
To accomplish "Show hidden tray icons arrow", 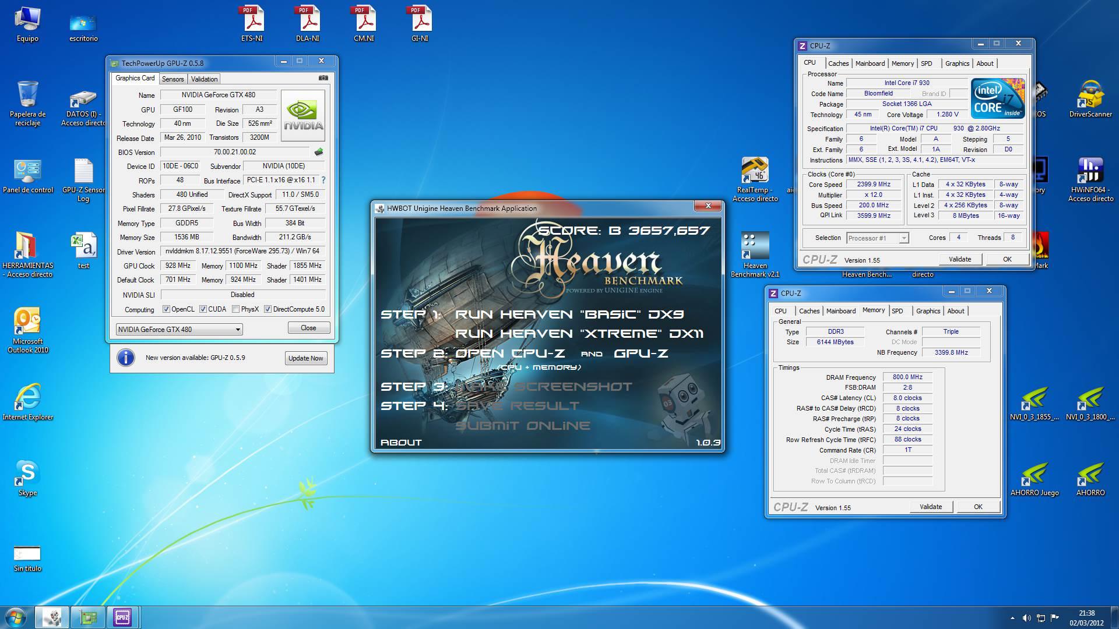I will [x=1012, y=618].
